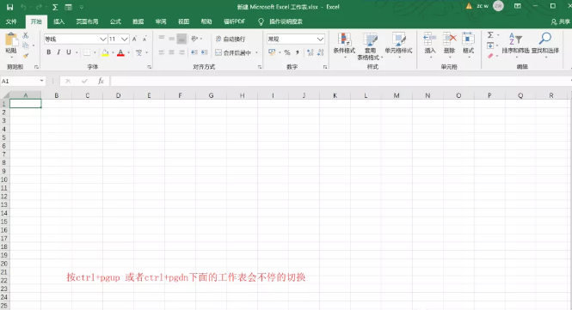Click Decrease Indent icon
572x310 pixels.
(194, 52)
